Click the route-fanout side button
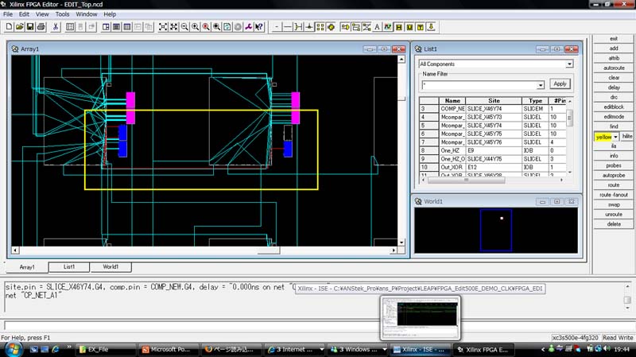 coord(614,195)
